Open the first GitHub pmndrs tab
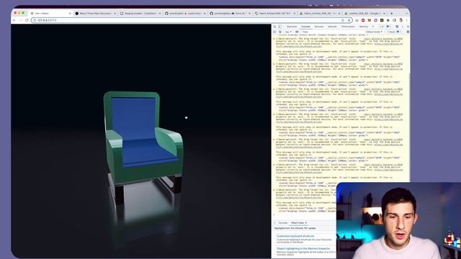Image resolution: width=461 pixels, height=259 pixels. 185,14
